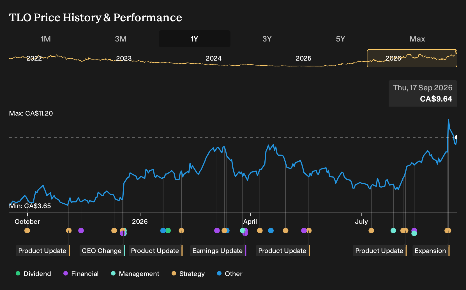
Task: Click the white current-price marker on chart line
Action: 456,137
